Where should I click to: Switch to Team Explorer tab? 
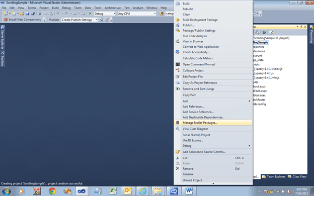tap(274, 176)
